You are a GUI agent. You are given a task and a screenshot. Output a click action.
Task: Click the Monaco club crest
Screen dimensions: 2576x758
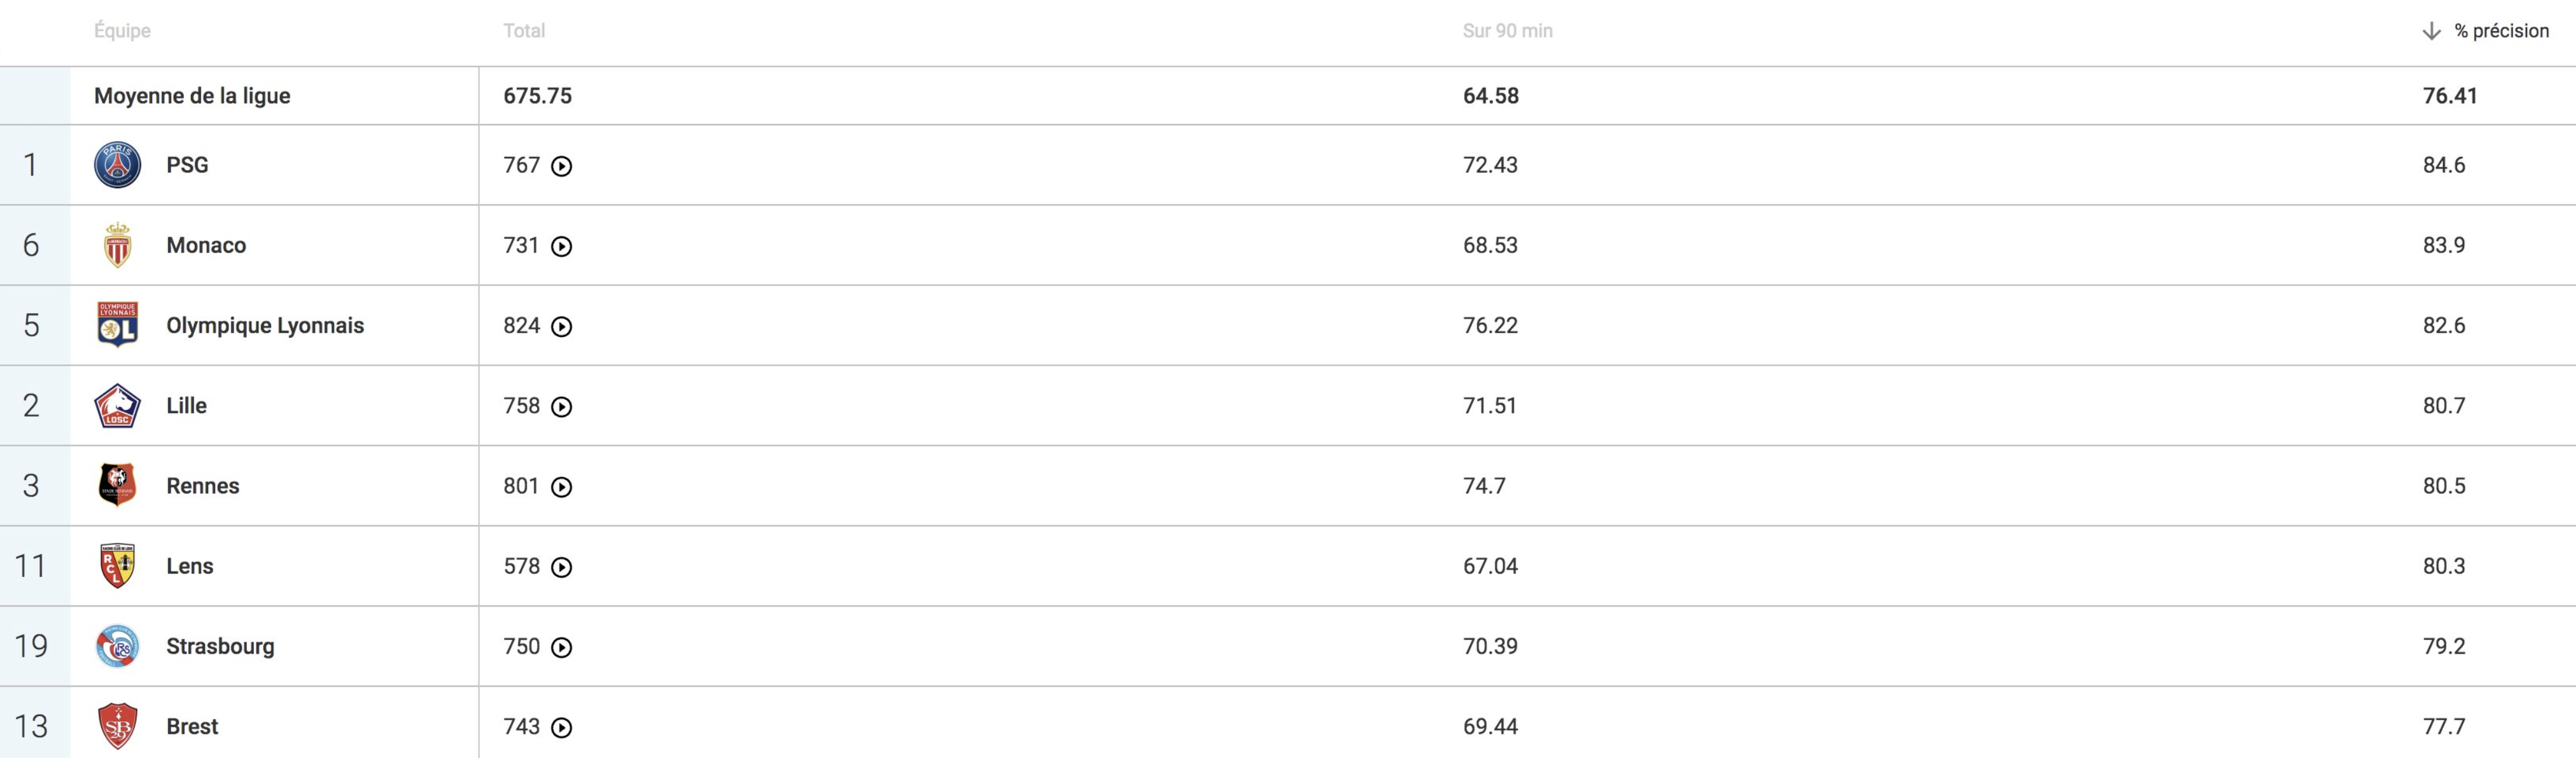(x=117, y=245)
